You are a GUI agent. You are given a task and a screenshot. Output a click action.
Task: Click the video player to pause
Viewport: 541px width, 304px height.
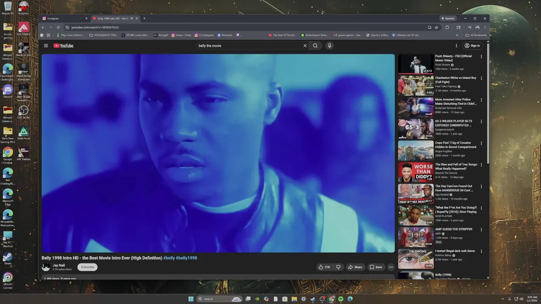(x=218, y=153)
